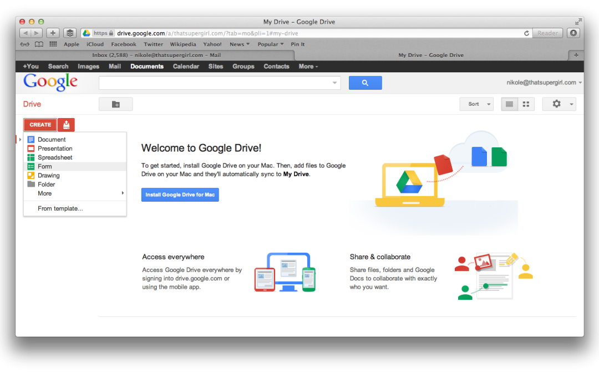Click the plus button beside the navigation arrows
The image size is (599, 374).
[53, 33]
